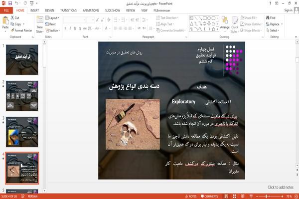
Task: Open the font name combo box
Action: (x=74, y=20)
